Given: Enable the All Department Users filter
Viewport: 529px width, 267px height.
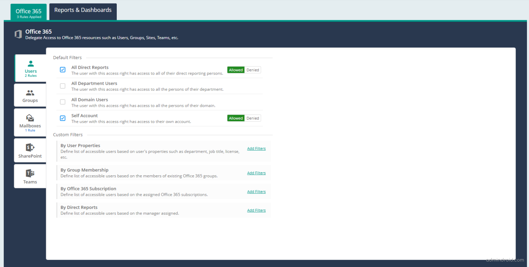Looking at the screenshot, I should (62, 86).
